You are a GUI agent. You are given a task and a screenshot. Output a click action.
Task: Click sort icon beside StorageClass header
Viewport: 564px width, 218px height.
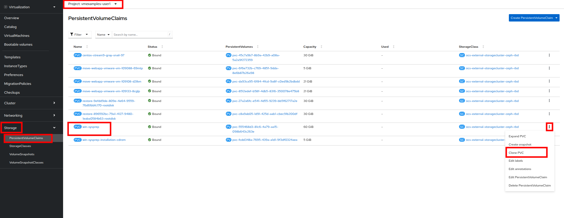click(483, 47)
